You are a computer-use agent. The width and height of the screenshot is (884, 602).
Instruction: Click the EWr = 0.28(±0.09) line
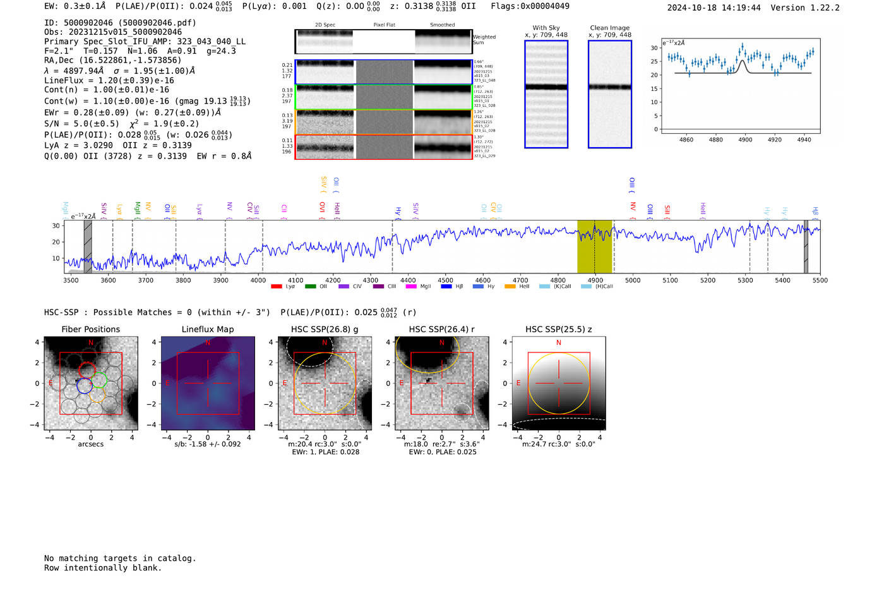[x=133, y=112]
